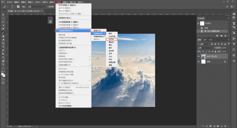
Task: Create new document from current history state
Action: click(217, 36)
